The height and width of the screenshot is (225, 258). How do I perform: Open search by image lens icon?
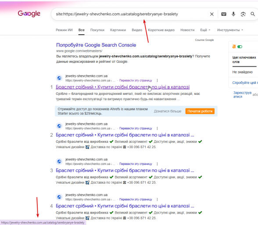point(243,14)
